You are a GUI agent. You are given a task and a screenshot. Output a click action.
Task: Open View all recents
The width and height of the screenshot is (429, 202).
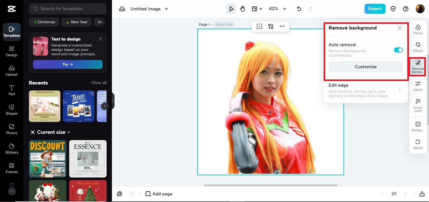(x=99, y=83)
